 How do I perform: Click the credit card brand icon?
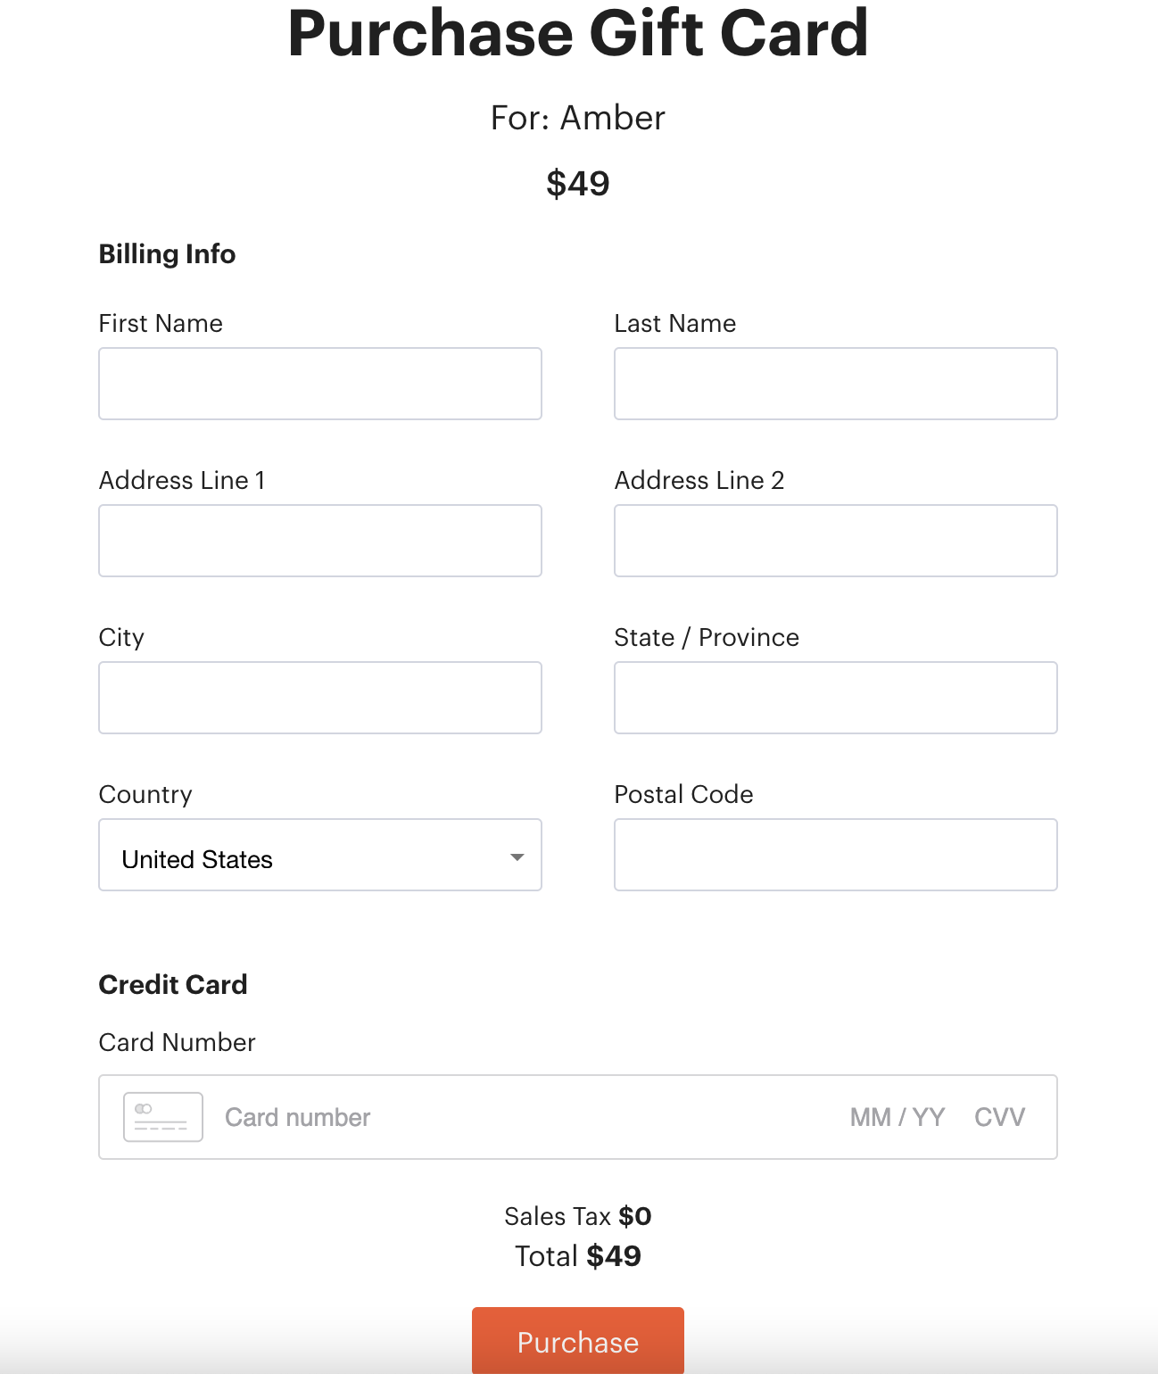click(163, 1117)
